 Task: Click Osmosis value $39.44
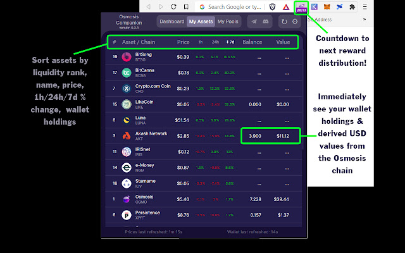pyautogui.click(x=281, y=199)
